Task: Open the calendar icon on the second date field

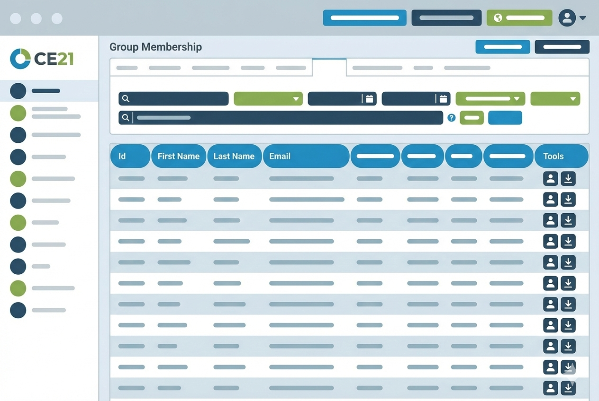Action: 443,98
